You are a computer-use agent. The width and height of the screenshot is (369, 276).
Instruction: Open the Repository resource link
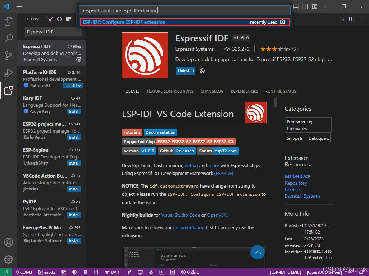[296, 183]
